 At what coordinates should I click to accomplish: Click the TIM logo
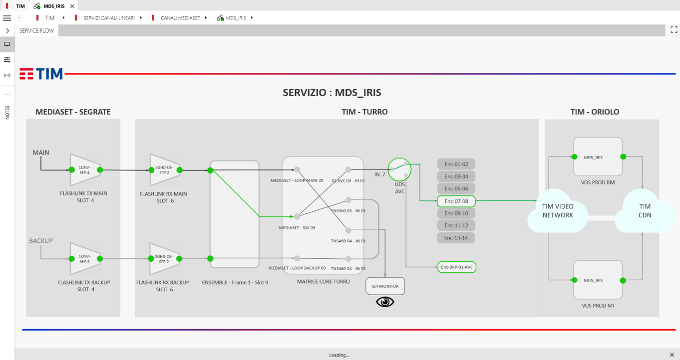(x=41, y=74)
